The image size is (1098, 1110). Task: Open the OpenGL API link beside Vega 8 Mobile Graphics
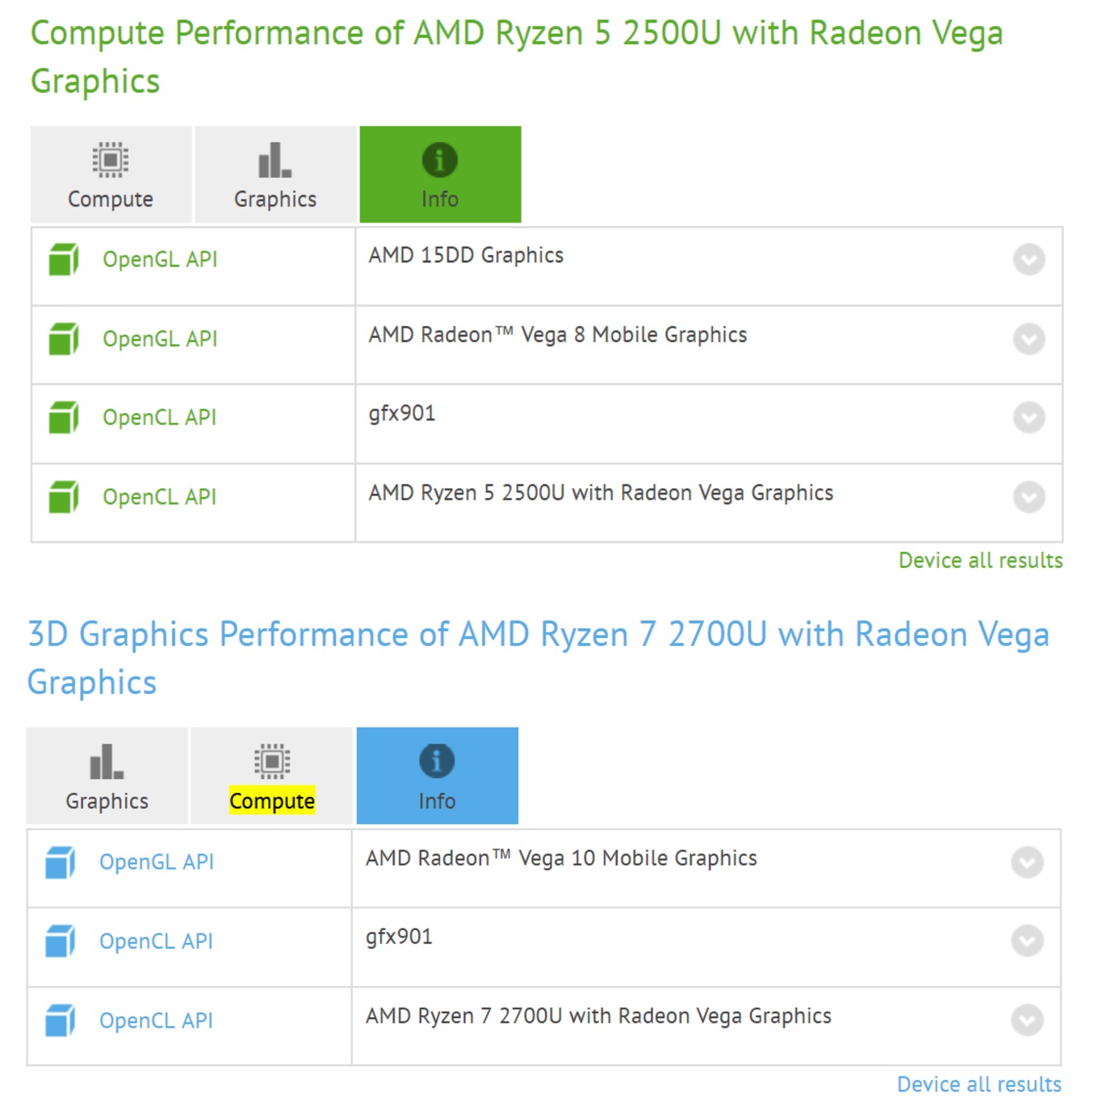coord(160,339)
